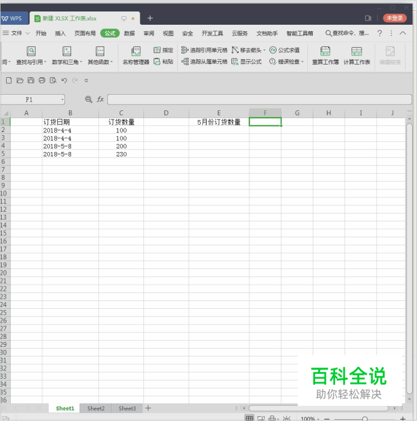
Task: Click the three-dot more options icon
Action: (x=391, y=33)
